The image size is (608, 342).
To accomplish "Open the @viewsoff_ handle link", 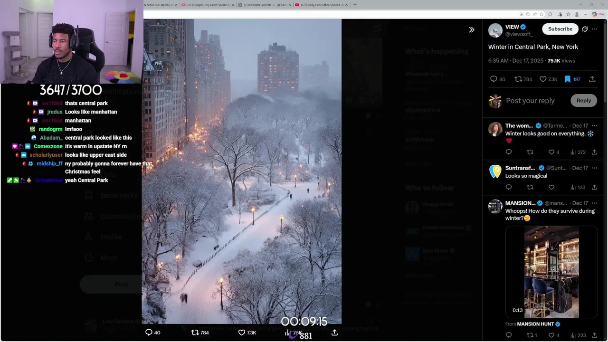I will click(519, 34).
